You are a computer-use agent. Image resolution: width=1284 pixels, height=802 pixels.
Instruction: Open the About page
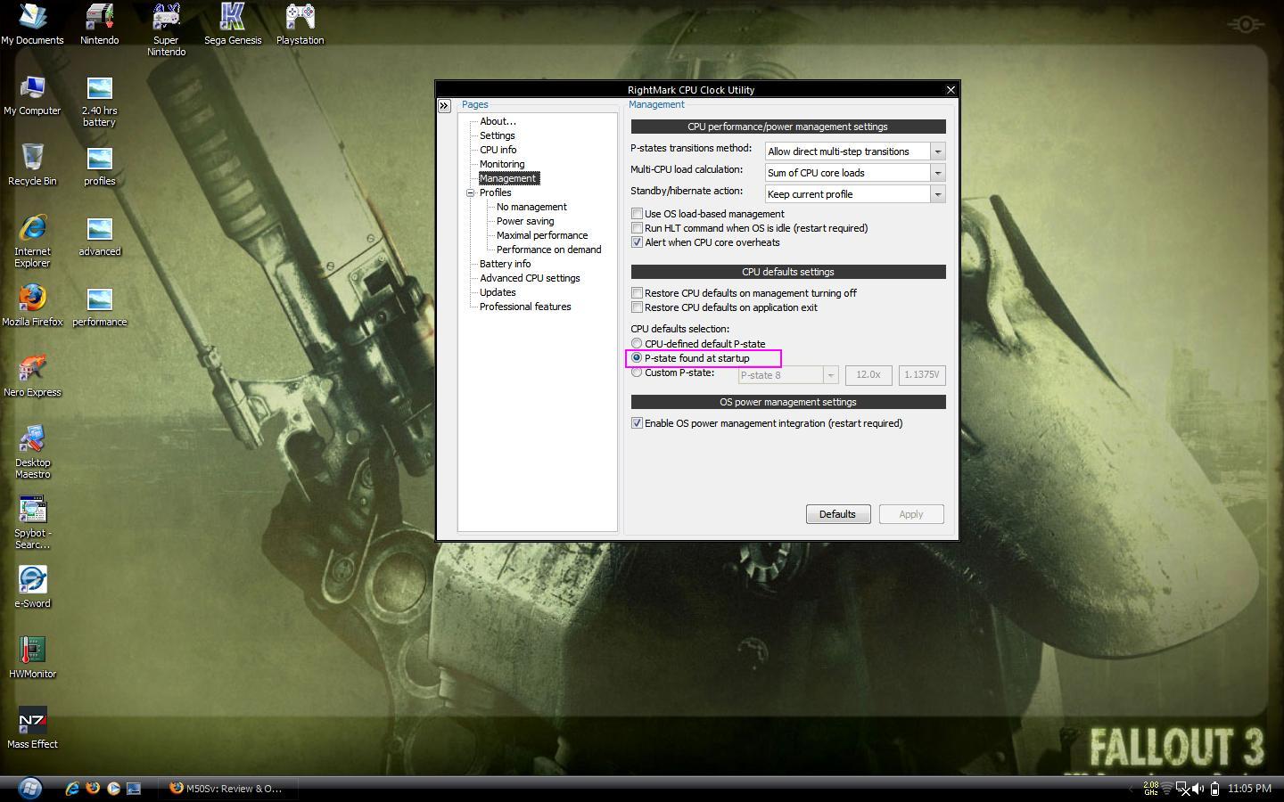[x=498, y=121]
